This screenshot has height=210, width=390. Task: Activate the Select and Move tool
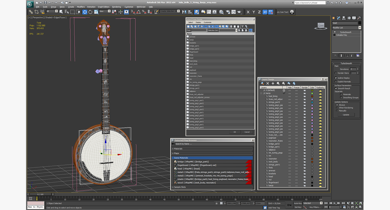tap(85, 12)
